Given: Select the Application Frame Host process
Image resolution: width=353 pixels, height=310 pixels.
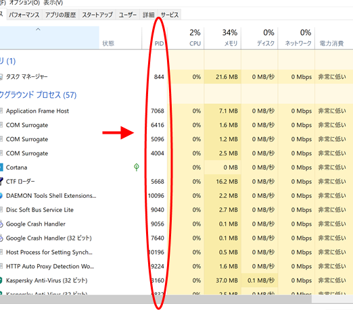Looking at the screenshot, I should [x=176, y=111].
